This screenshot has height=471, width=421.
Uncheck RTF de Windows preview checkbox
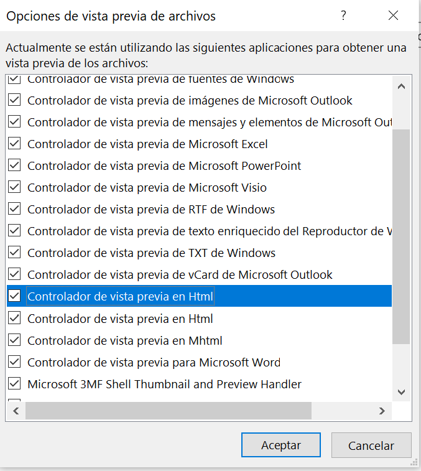pyautogui.click(x=14, y=209)
